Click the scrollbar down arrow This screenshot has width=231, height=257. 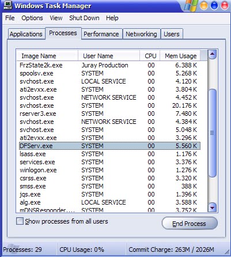pyautogui.click(x=213, y=207)
